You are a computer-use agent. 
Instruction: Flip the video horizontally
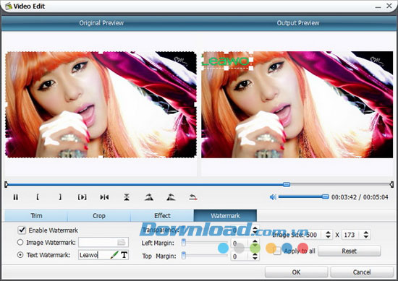click(x=104, y=197)
